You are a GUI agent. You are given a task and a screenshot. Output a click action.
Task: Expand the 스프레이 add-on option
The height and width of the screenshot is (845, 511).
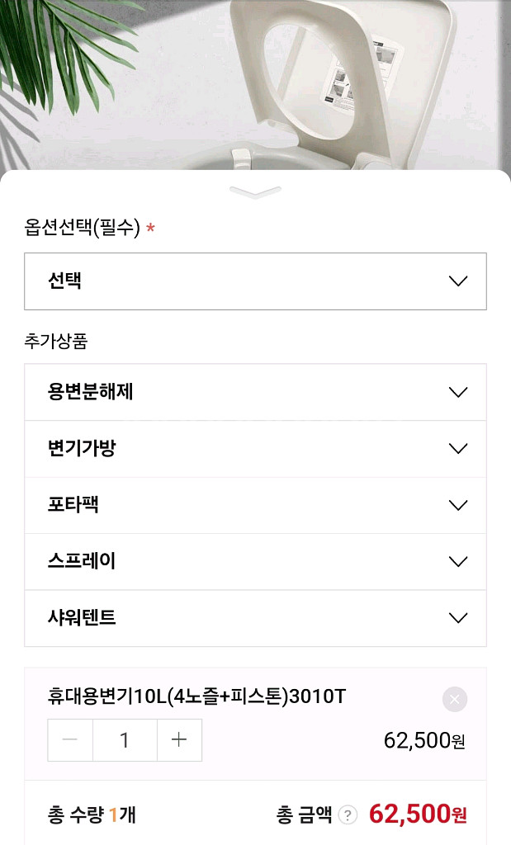(x=255, y=561)
